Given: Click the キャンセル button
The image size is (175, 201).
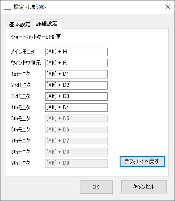Looking at the screenshot, I should pyautogui.click(x=144, y=187).
